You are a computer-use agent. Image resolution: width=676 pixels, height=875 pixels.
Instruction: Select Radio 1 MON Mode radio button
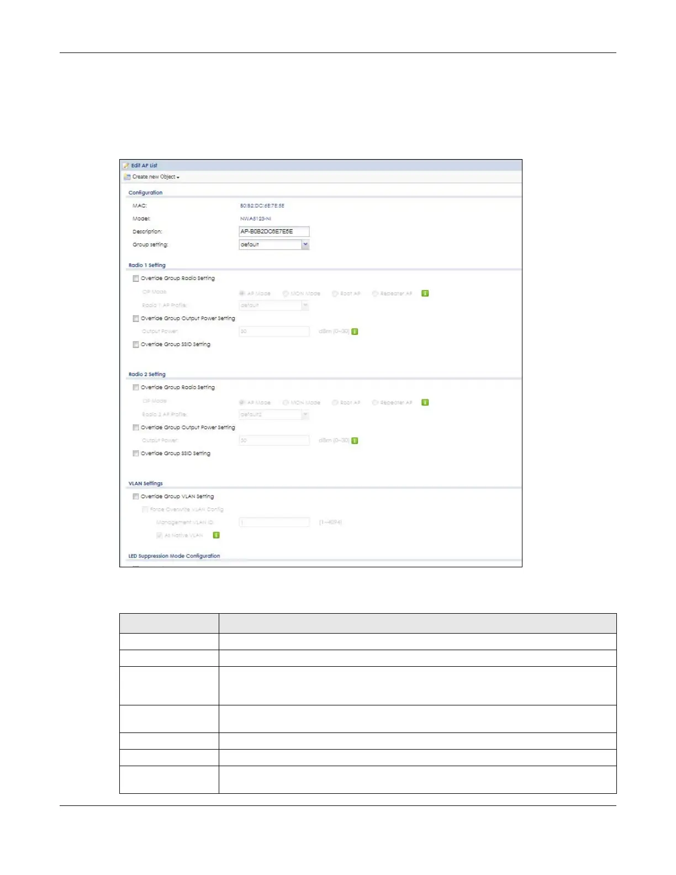pyautogui.click(x=286, y=293)
